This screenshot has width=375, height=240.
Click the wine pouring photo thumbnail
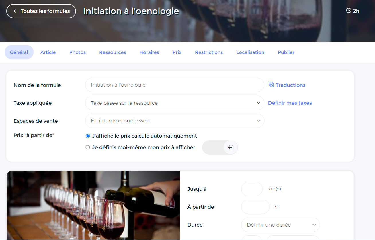click(x=93, y=205)
